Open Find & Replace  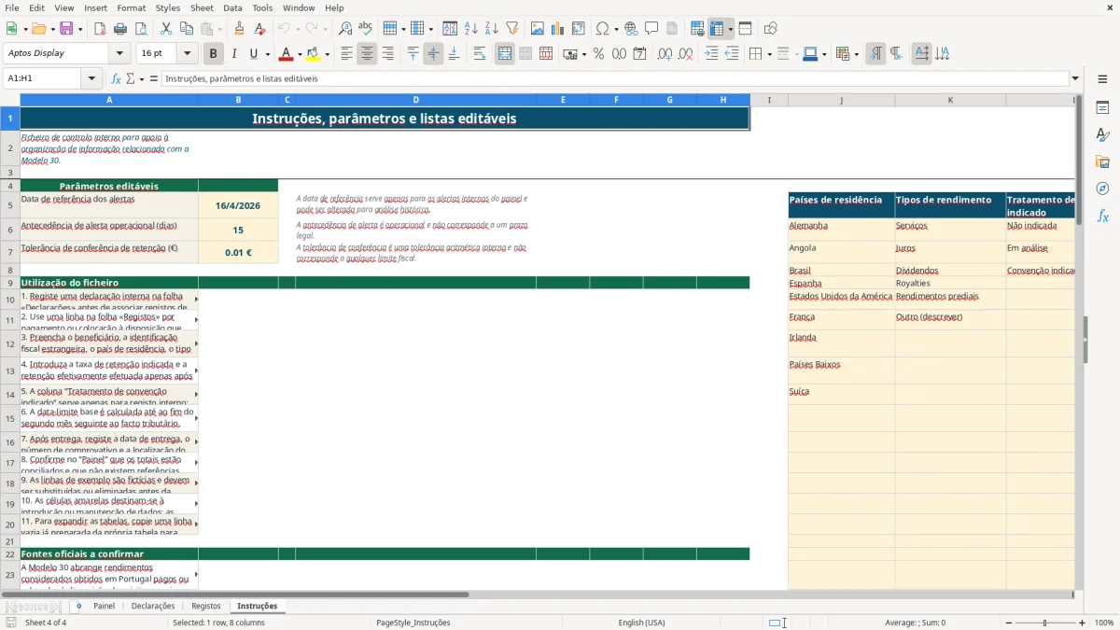(x=345, y=29)
